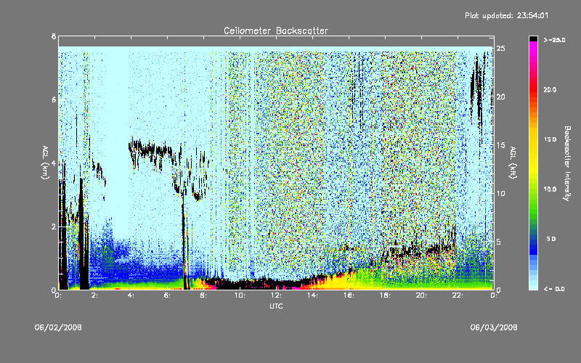Click the end date '06/03/2008' label
This screenshot has height=363, width=581.
click(x=494, y=327)
